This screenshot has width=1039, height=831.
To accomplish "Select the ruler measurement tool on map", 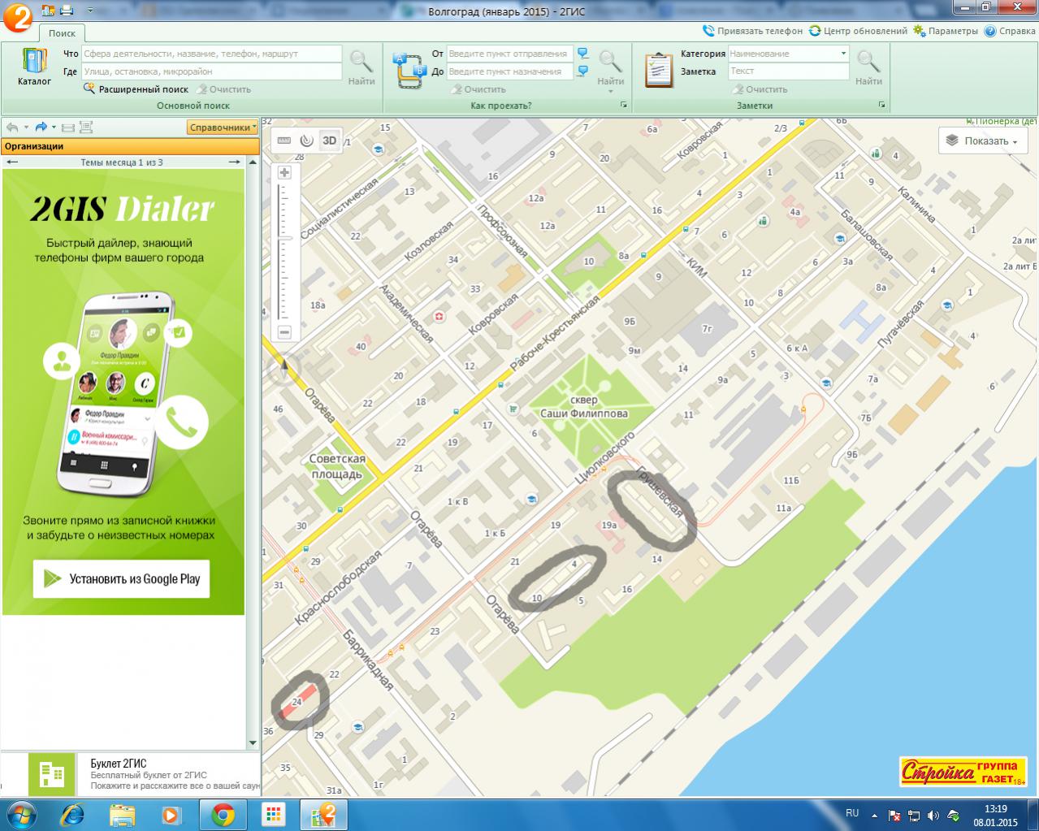I will (284, 140).
